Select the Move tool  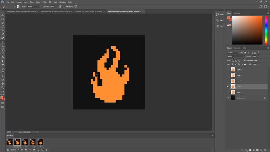click(x=3, y=15)
